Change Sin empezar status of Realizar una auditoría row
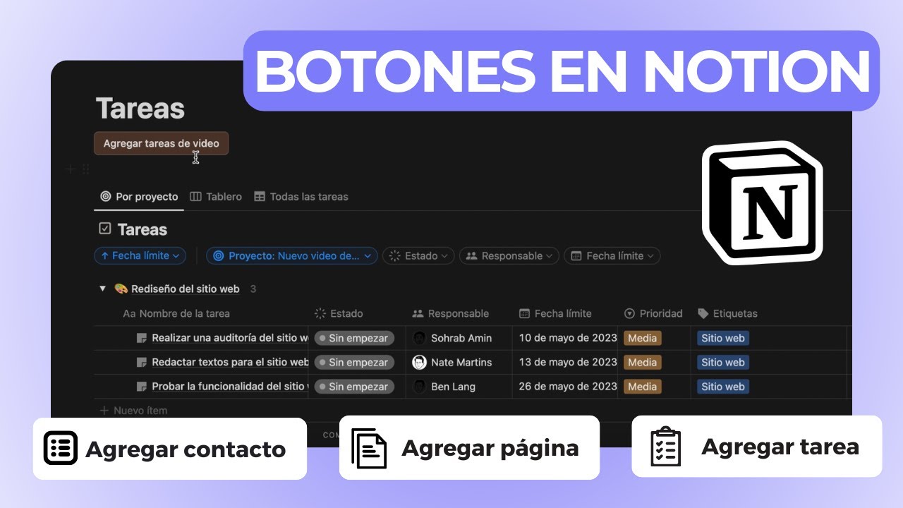The image size is (903, 508). click(x=354, y=338)
